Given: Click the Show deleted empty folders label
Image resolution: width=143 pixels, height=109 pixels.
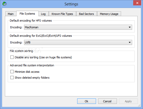Looking at the screenshot, I should pyautogui.click(x=32, y=78).
